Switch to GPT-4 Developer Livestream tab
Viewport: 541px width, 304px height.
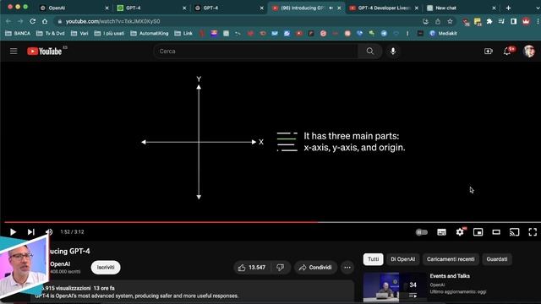[384, 8]
